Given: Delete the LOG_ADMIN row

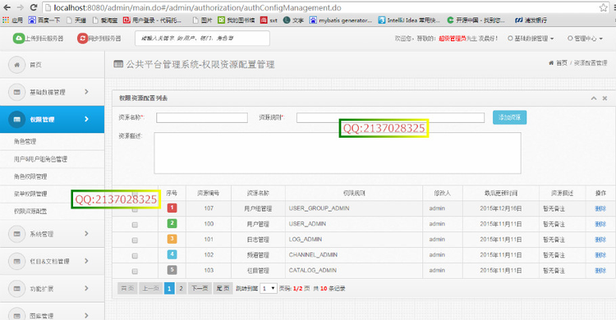Looking at the screenshot, I should 600,240.
